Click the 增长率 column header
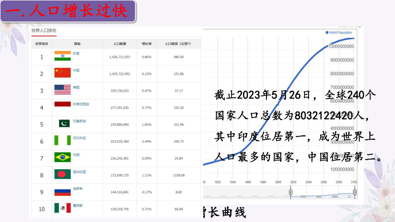This screenshot has width=395, height=222. [x=147, y=44]
